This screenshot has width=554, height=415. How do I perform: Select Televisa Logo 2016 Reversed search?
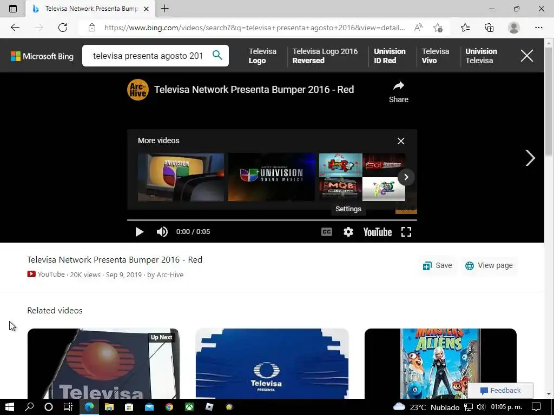pos(325,56)
